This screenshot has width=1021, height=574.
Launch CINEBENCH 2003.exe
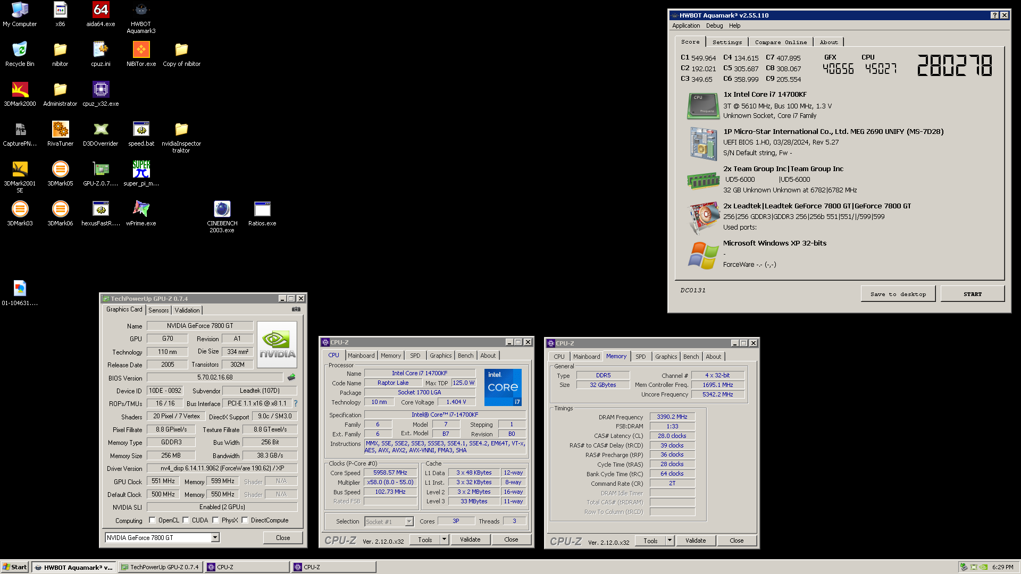(222, 217)
